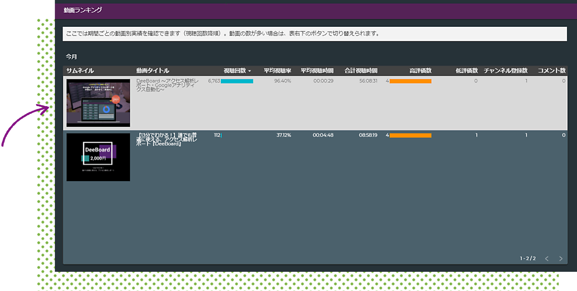577x291 pixels.
Task: Click the サムネイル column header
Action: coord(80,71)
